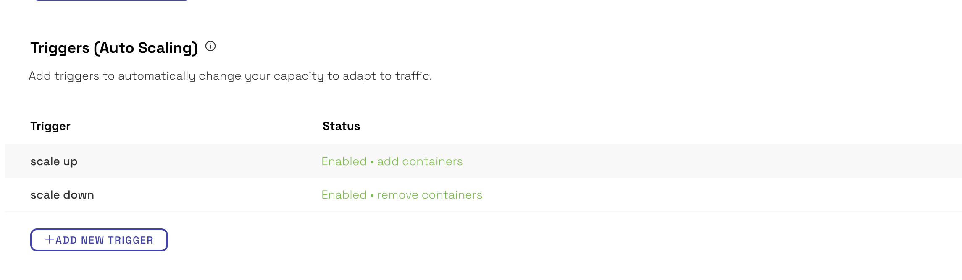Click the bullet separator in scale up status

click(x=372, y=162)
